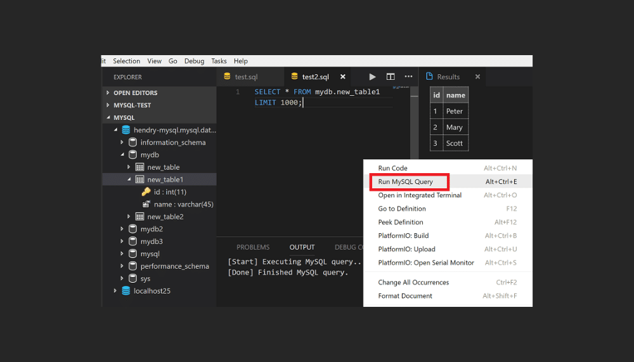Choose Format Document in context menu
The height and width of the screenshot is (362, 634).
point(405,296)
